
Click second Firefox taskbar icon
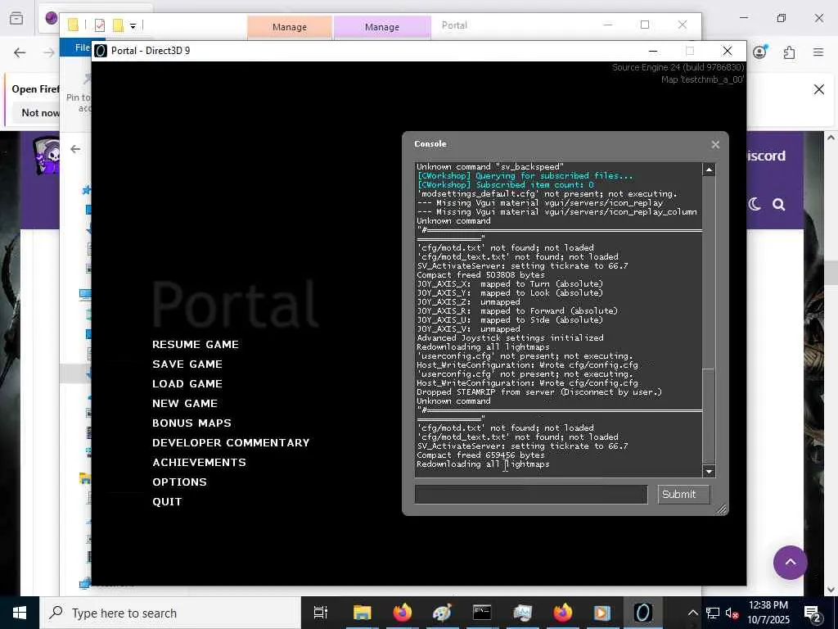[x=562, y=613]
